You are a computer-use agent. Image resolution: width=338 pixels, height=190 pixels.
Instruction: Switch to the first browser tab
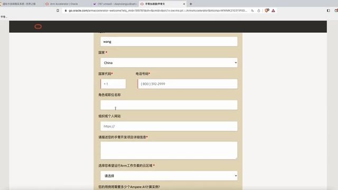20,4
